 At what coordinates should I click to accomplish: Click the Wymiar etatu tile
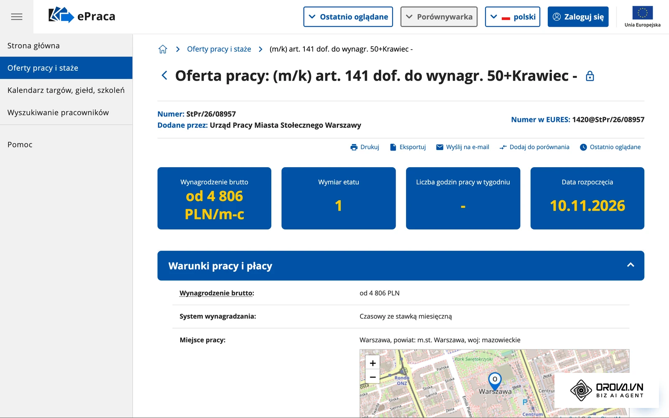click(x=339, y=198)
